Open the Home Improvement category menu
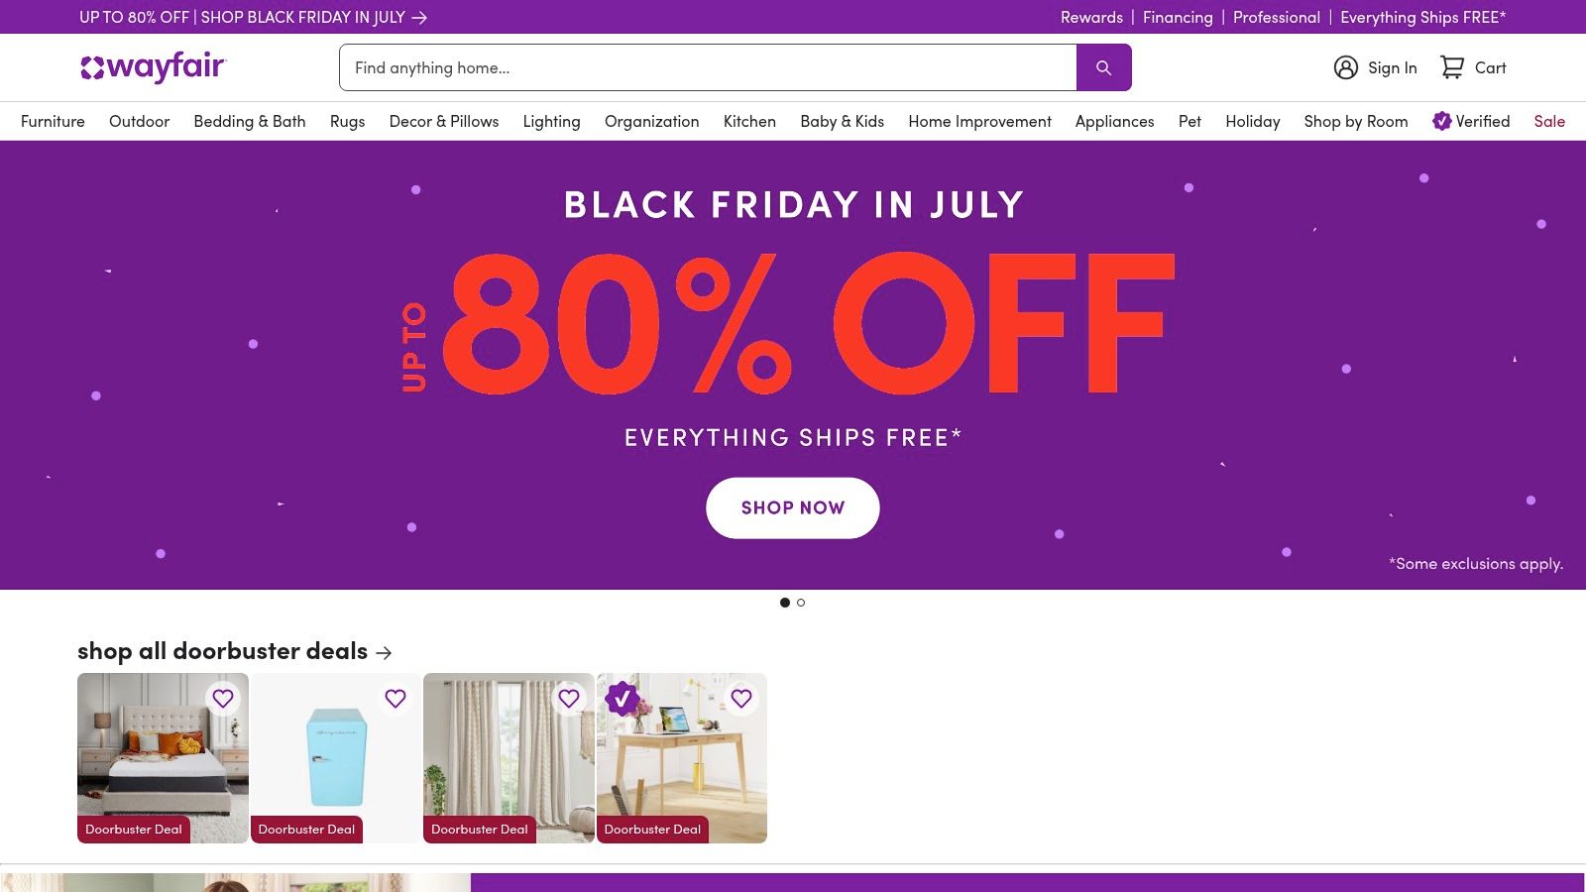The width and height of the screenshot is (1586, 892). tap(978, 121)
